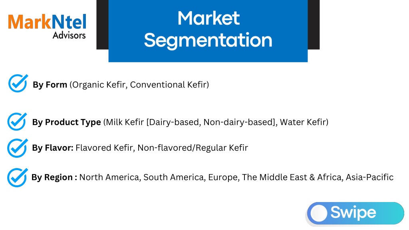409x230 pixels.
Task: Click the Asia-Pacific region text
Action: (x=369, y=177)
